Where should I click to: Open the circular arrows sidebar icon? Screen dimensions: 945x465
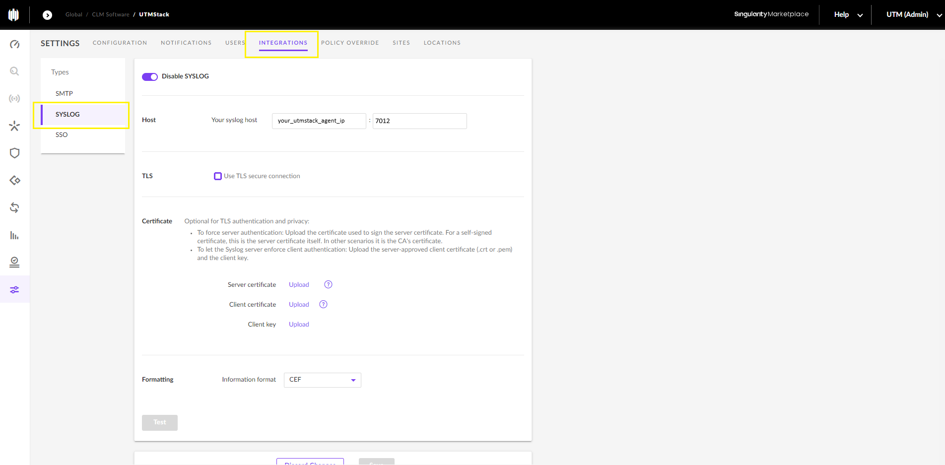click(15, 207)
